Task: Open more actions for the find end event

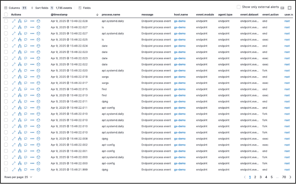Action: click(x=32, y=89)
